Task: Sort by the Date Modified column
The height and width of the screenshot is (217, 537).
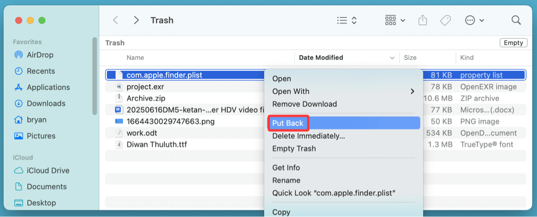Action: (x=321, y=58)
